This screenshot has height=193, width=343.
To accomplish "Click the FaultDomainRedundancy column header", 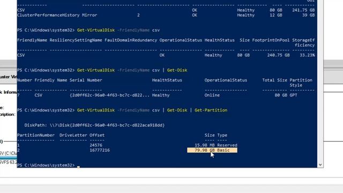I will pos(131,40).
